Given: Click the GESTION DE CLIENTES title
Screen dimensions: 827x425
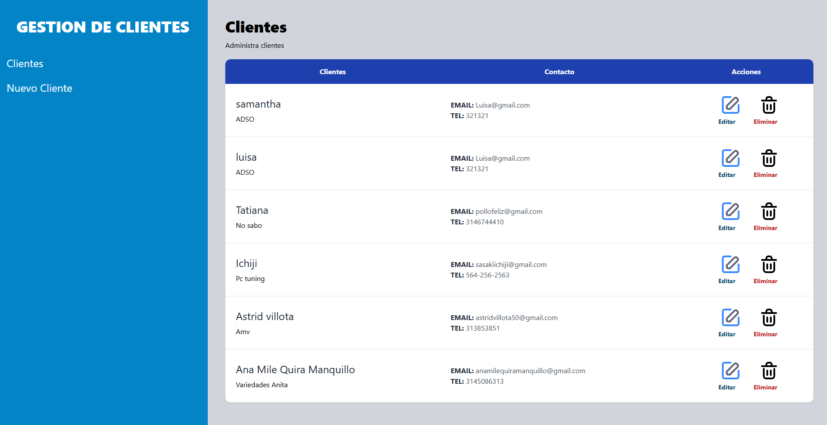Looking at the screenshot, I should pyautogui.click(x=103, y=27).
